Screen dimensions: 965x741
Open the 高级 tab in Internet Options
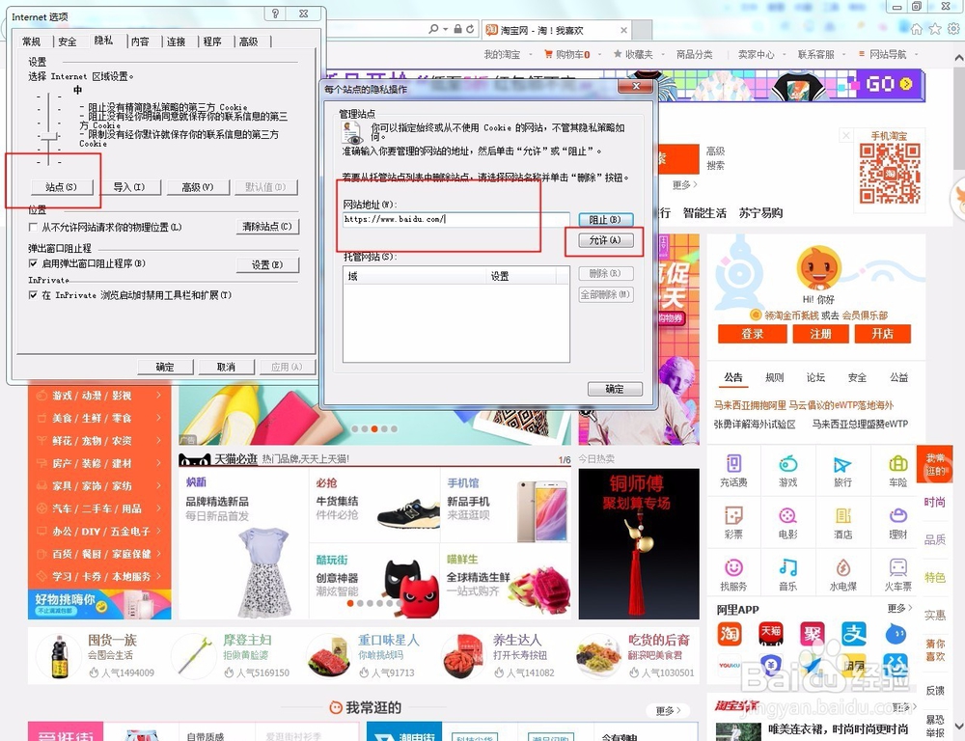[249, 41]
